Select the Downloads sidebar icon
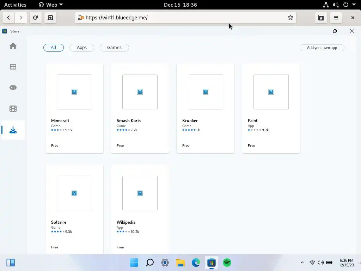 pos(13,130)
